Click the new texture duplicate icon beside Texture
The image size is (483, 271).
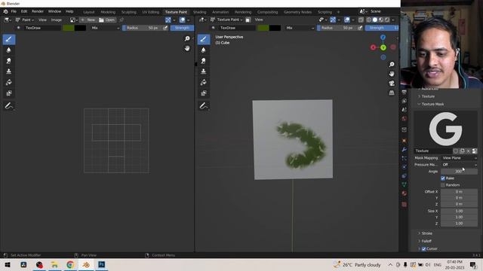462,151
